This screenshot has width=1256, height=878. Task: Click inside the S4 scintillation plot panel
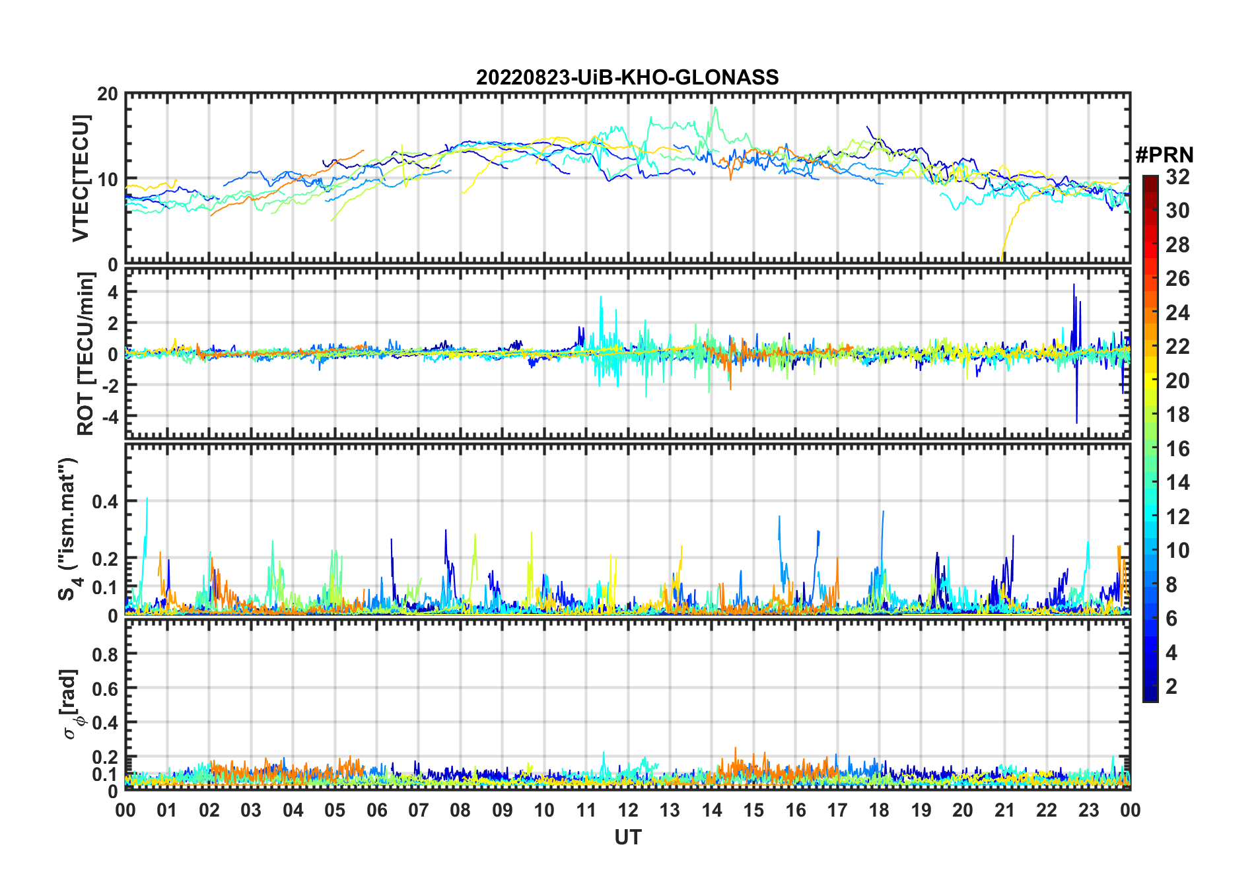point(627,529)
